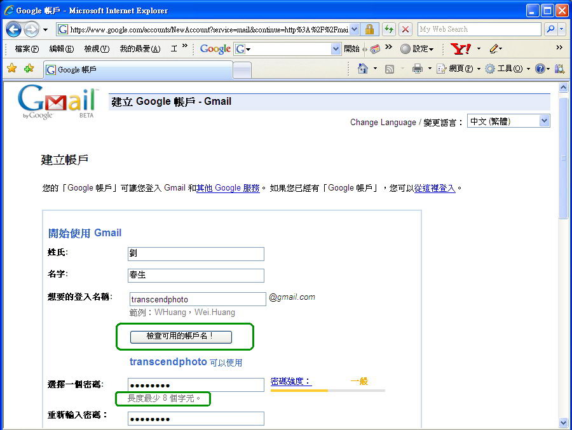
Task: Expand the hidden menu bar items chevron
Action: click(185, 46)
